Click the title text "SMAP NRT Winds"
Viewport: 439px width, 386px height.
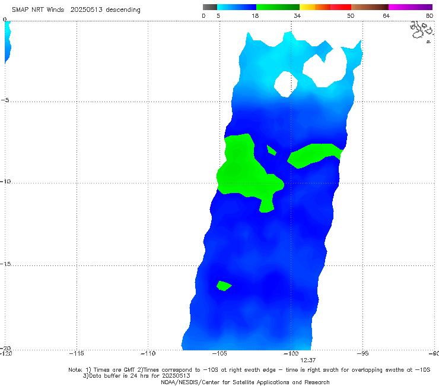38,10
